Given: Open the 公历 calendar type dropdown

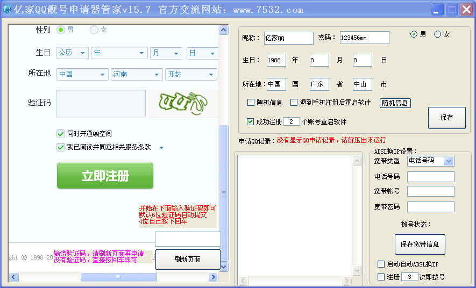Looking at the screenshot, I should point(73,53).
